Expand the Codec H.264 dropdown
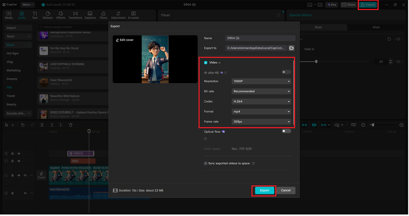This screenshot has width=409, height=216. tap(261, 101)
